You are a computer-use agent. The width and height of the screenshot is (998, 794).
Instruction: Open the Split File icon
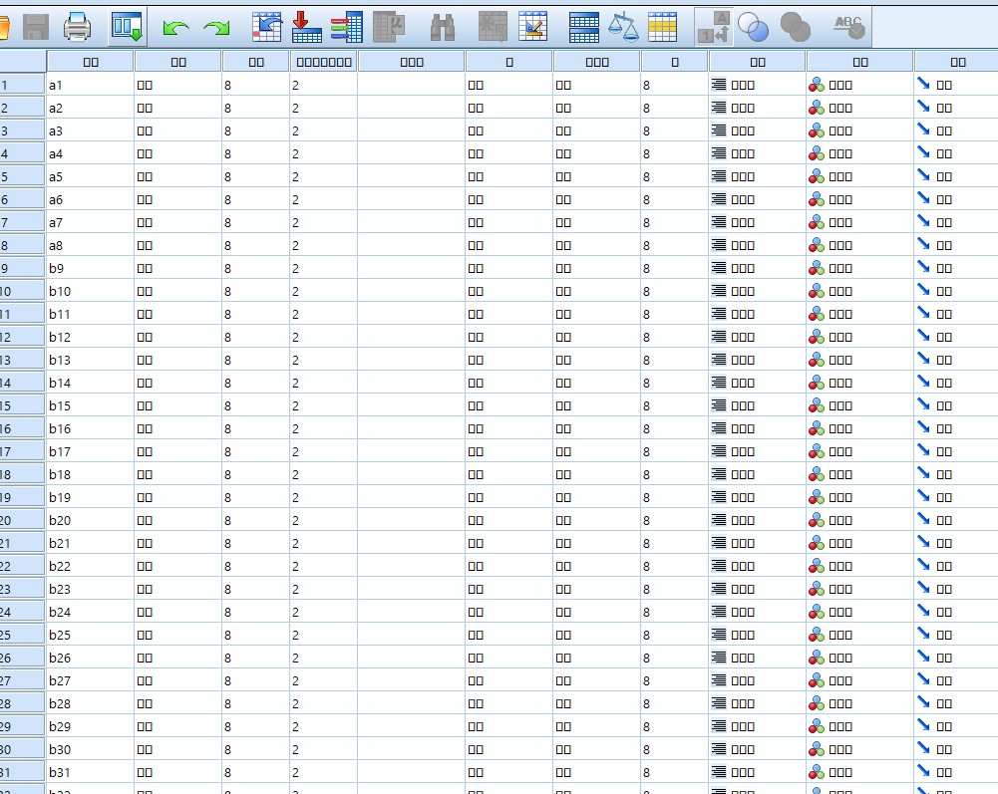pos(583,27)
